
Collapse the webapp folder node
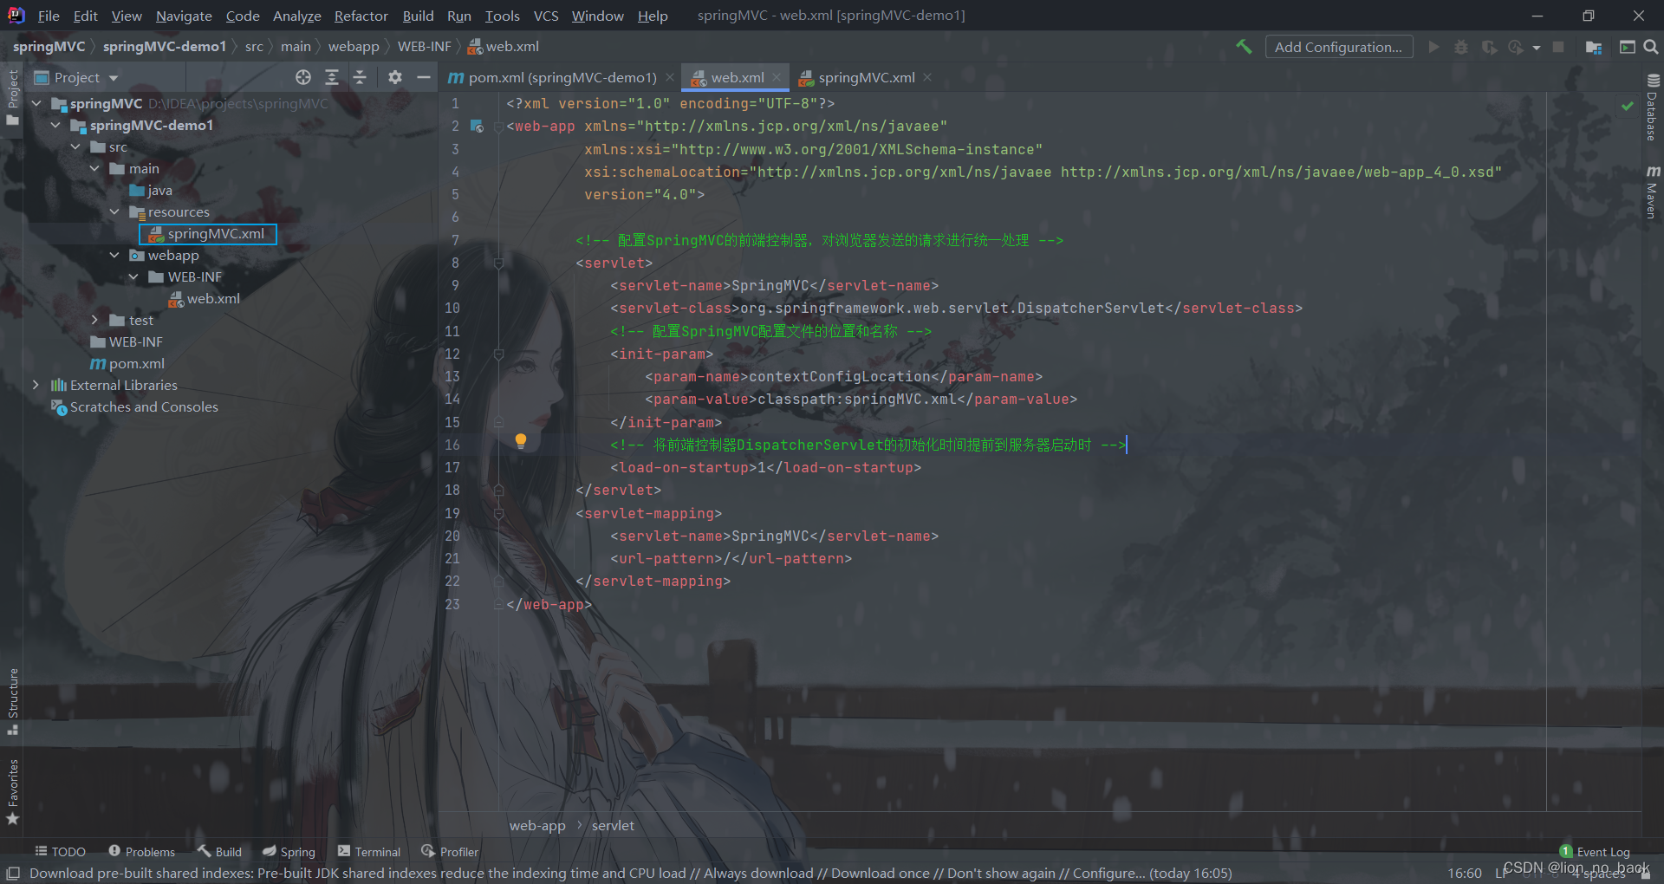pos(114,255)
